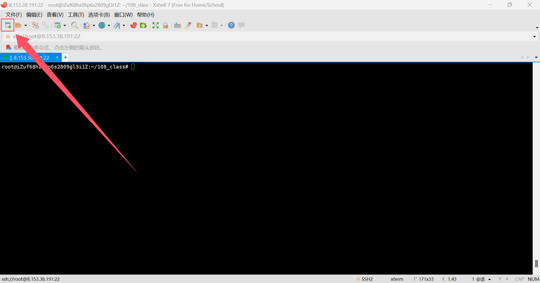Click the color scheme icon
This screenshot has height=283, width=540.
87,26
